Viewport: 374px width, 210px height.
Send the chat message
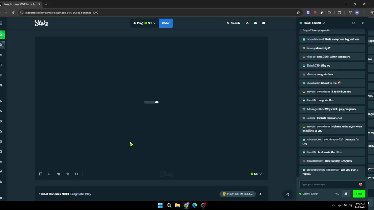359,194
